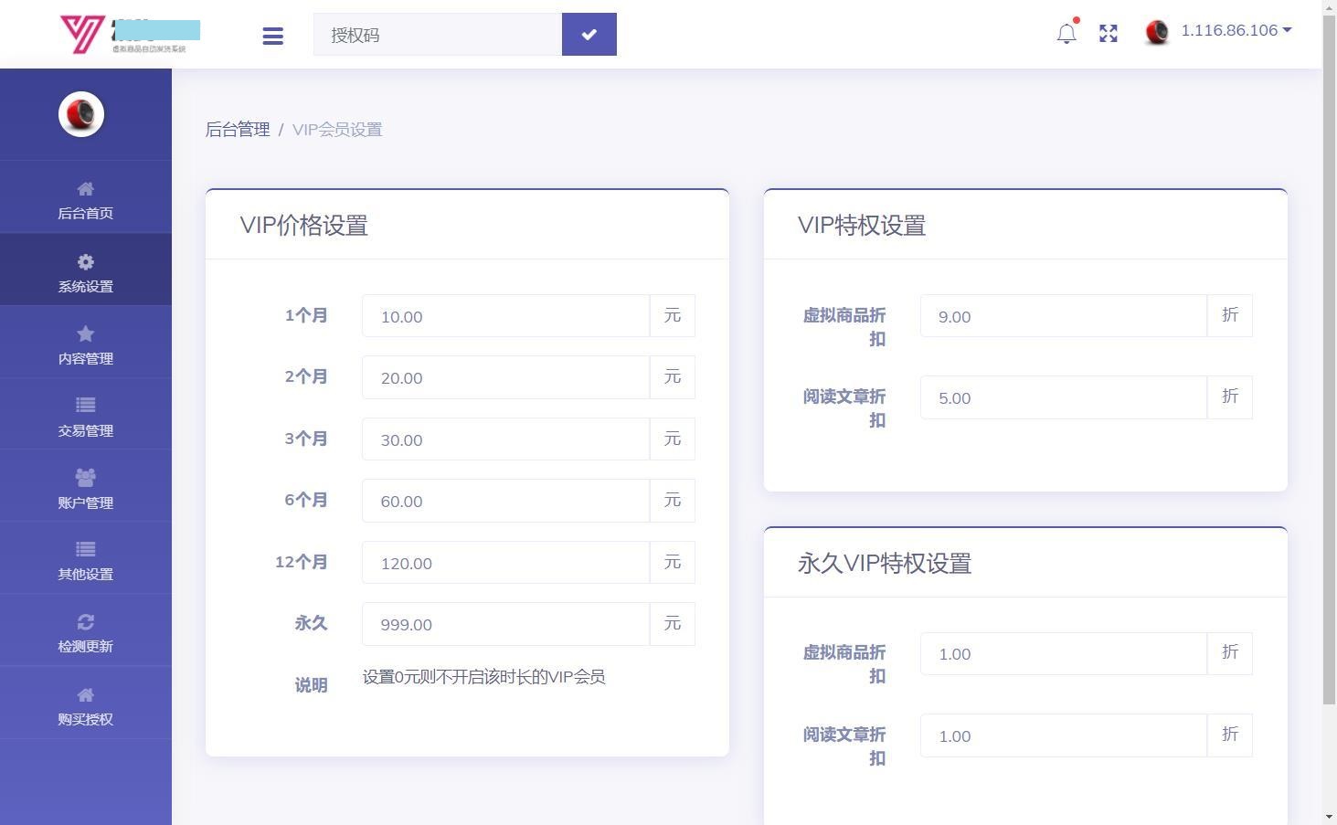This screenshot has width=1337, height=825.
Task: Select the 永久 price input showing 999.00
Action: click(x=505, y=624)
